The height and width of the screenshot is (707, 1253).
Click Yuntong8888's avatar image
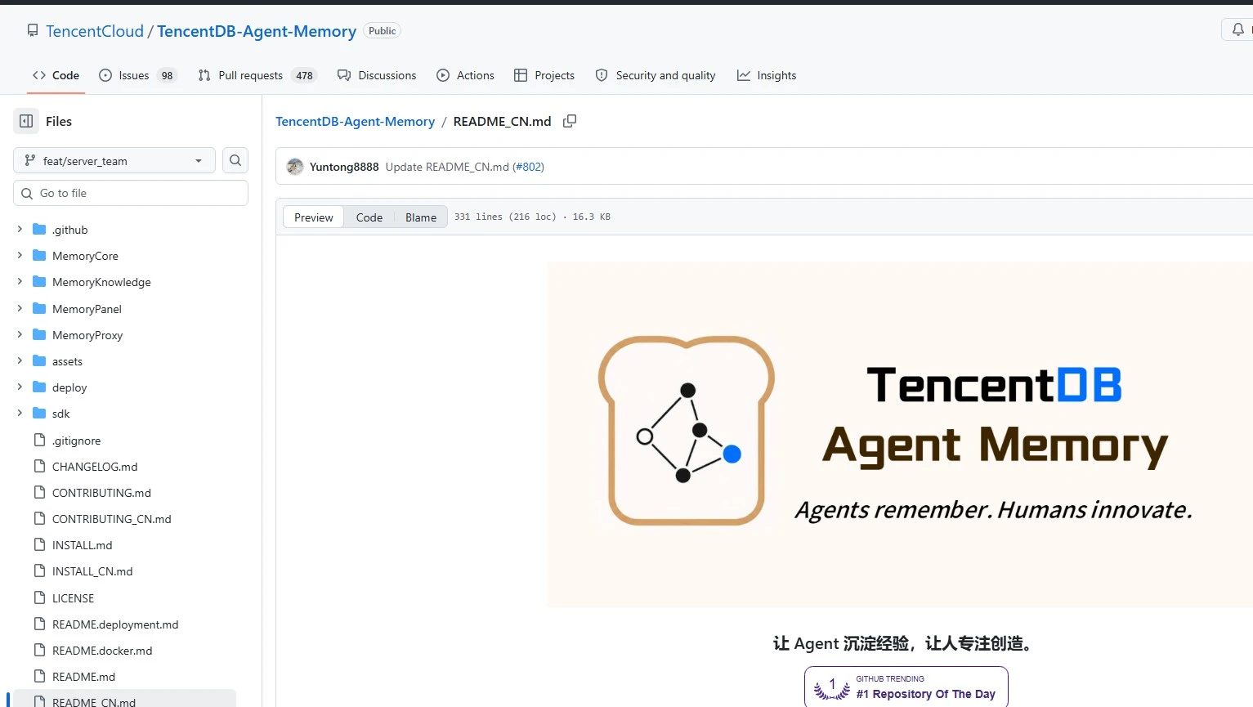295,167
